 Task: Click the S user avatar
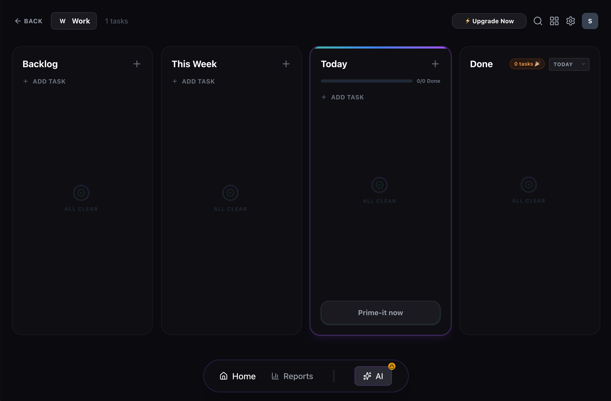point(590,21)
